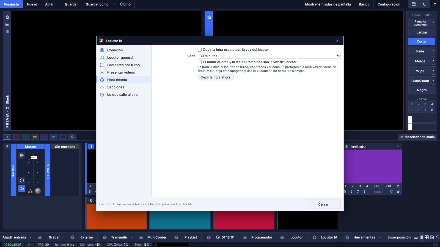Open the layout window icon in top bar

click(x=413, y=4)
